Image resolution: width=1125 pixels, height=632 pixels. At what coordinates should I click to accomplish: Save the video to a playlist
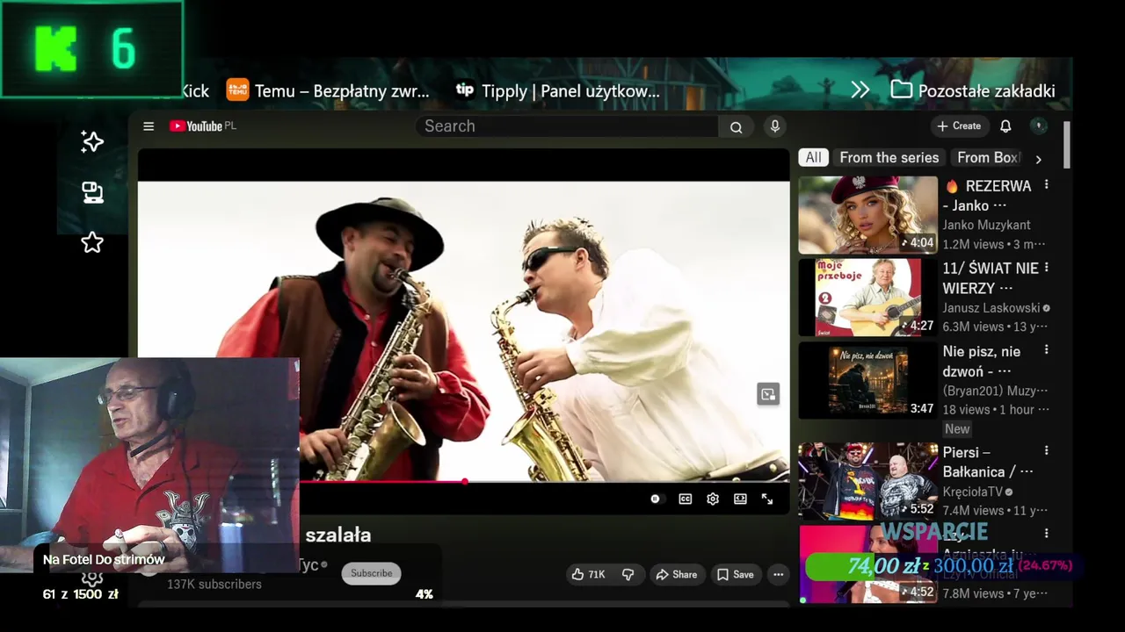point(735,574)
